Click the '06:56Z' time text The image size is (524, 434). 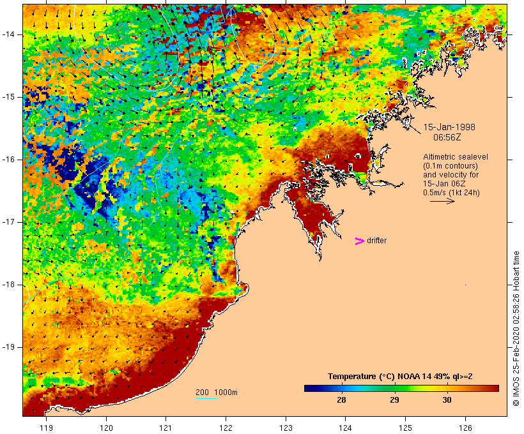coord(447,137)
